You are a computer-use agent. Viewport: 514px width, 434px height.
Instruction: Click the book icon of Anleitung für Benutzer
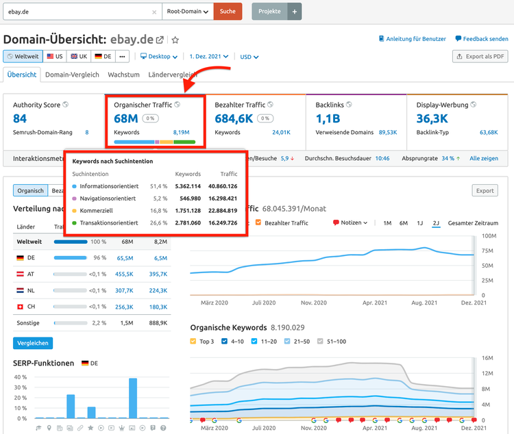tap(382, 38)
